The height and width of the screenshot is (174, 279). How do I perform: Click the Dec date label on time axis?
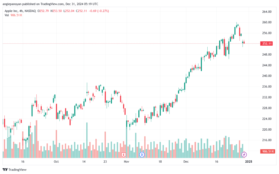pyautogui.click(x=186, y=162)
